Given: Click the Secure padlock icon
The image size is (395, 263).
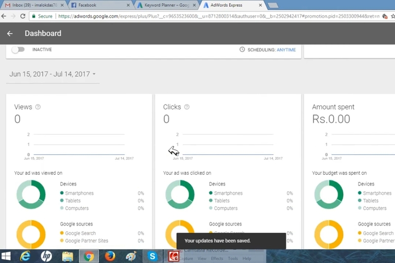Looking at the screenshot, I should [x=34, y=16].
